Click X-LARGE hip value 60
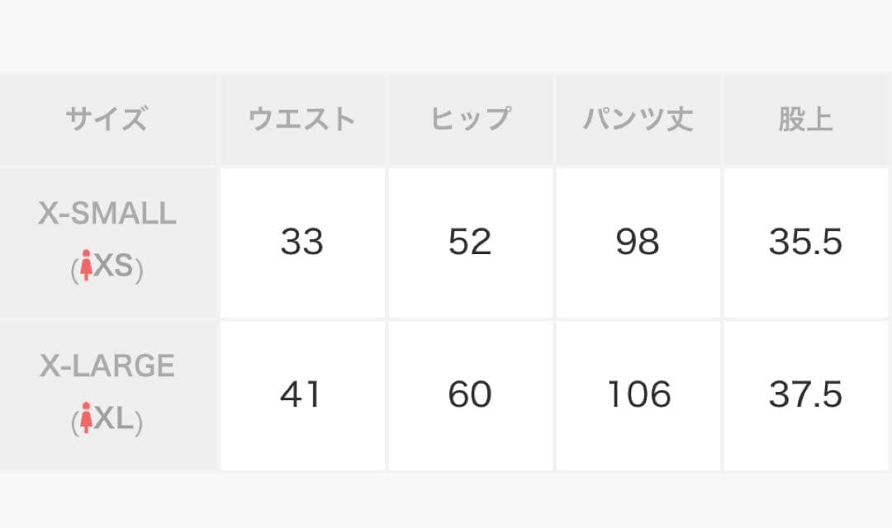This screenshot has height=528, width=892. (x=470, y=394)
